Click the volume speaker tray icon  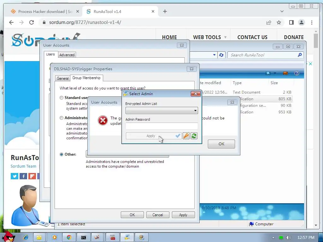point(288,238)
